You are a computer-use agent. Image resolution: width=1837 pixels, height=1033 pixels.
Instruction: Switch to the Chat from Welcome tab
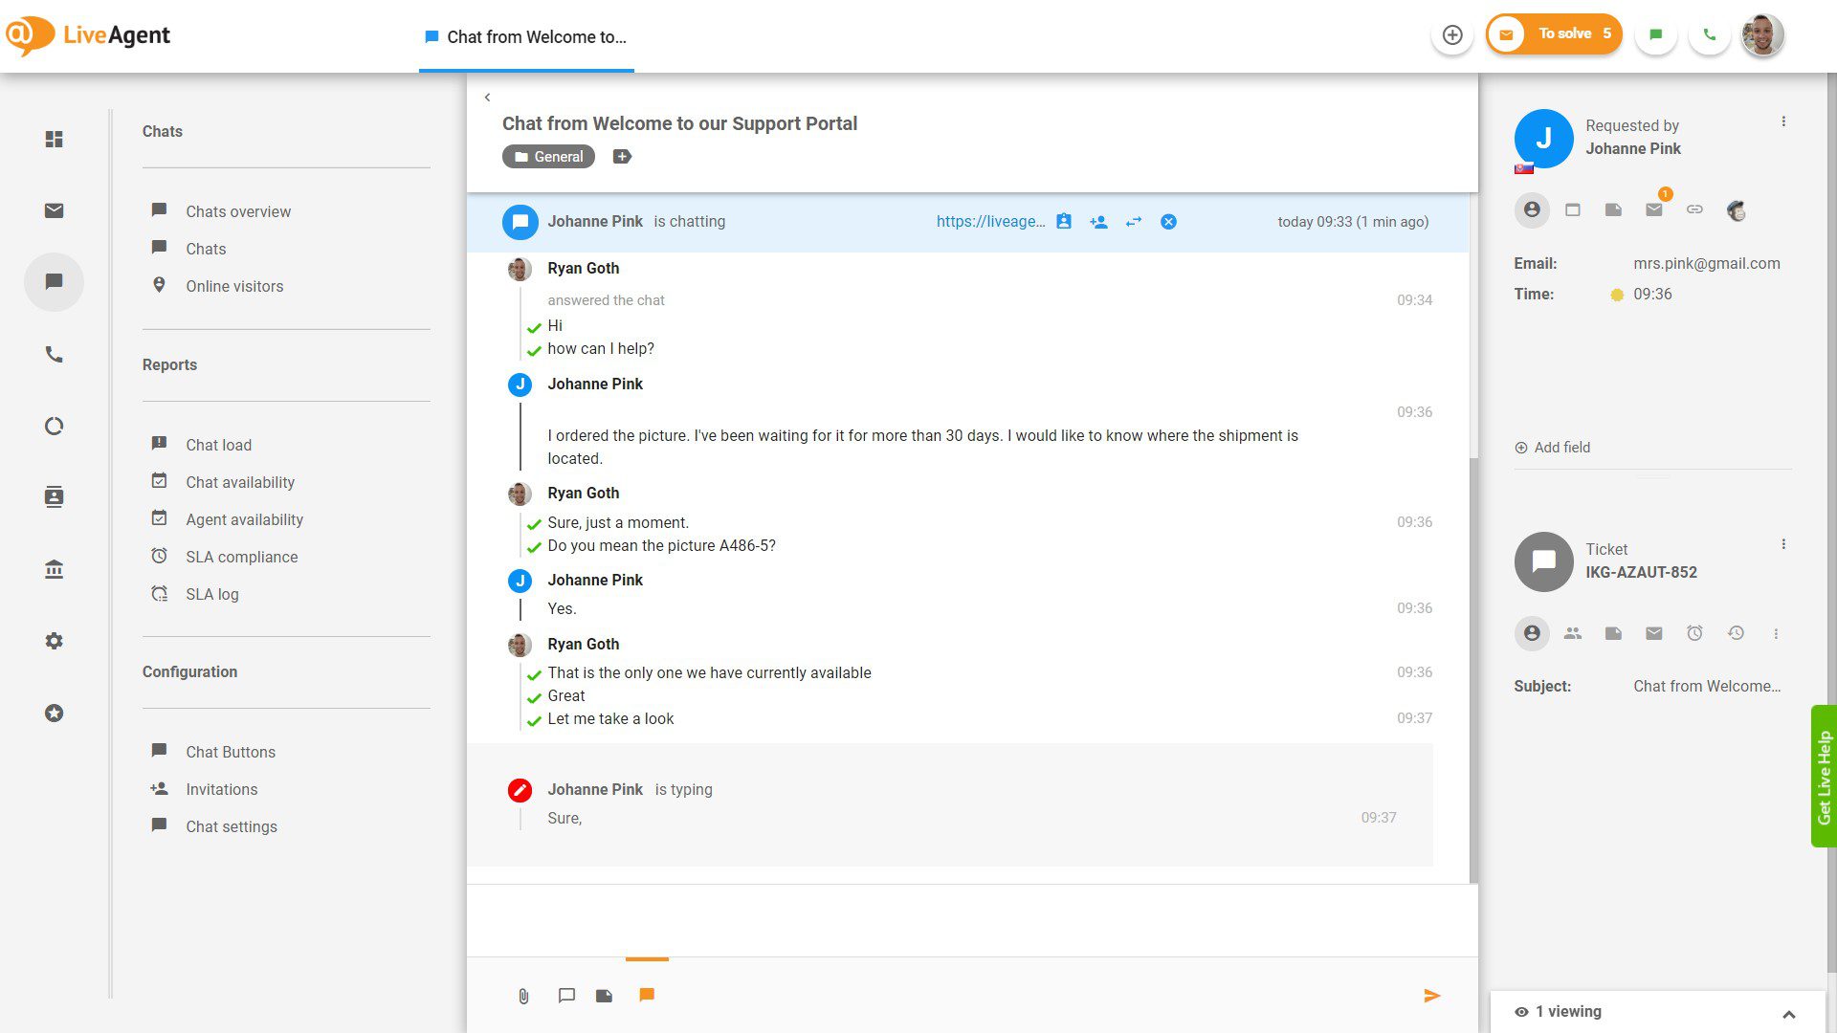(x=526, y=37)
